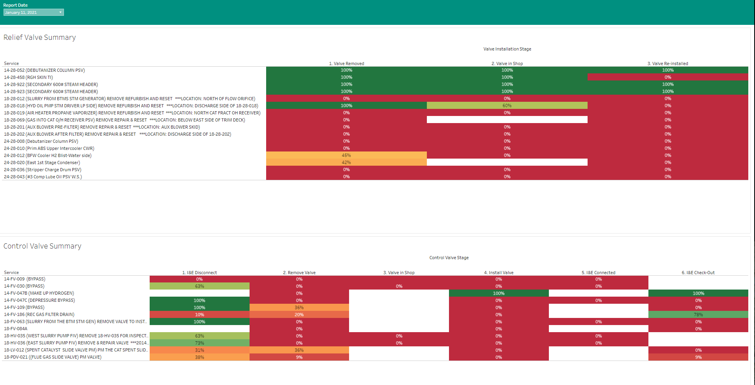This screenshot has width=755, height=385.
Task: Click the 60% cell for 18-28-018
Action: point(507,106)
